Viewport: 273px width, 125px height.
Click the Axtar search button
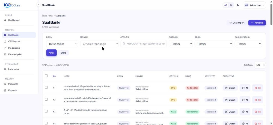click(51, 53)
